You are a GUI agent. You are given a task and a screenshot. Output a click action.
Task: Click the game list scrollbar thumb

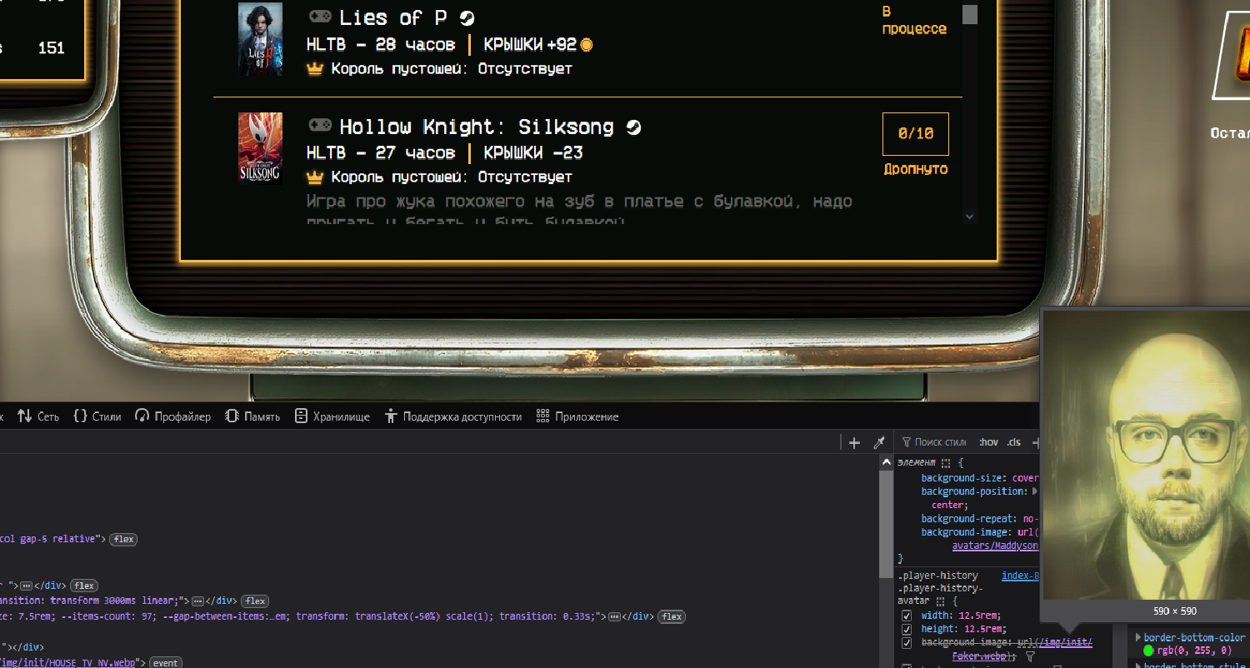click(969, 12)
